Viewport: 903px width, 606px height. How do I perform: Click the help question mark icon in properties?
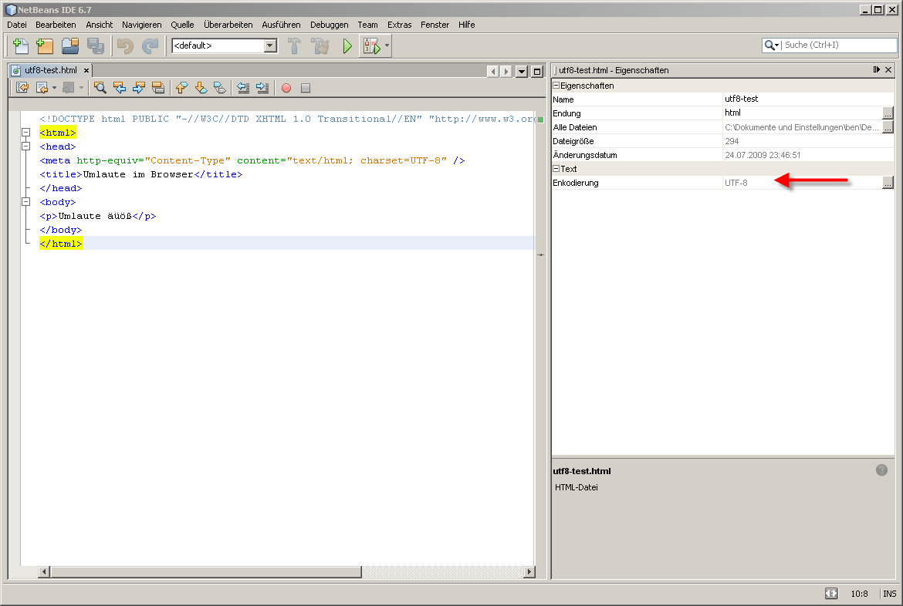[881, 470]
